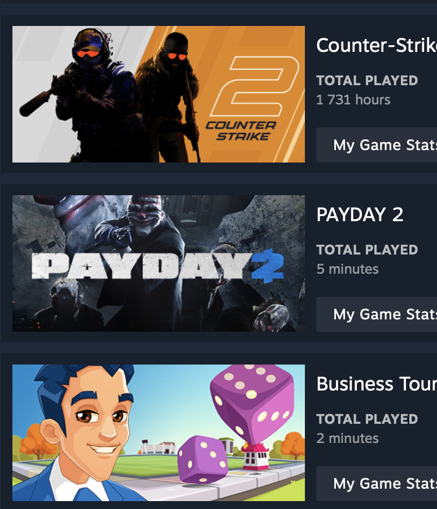Click the PAYDAY 2 logo lettering in banner
The height and width of the screenshot is (509, 437).
158,266
